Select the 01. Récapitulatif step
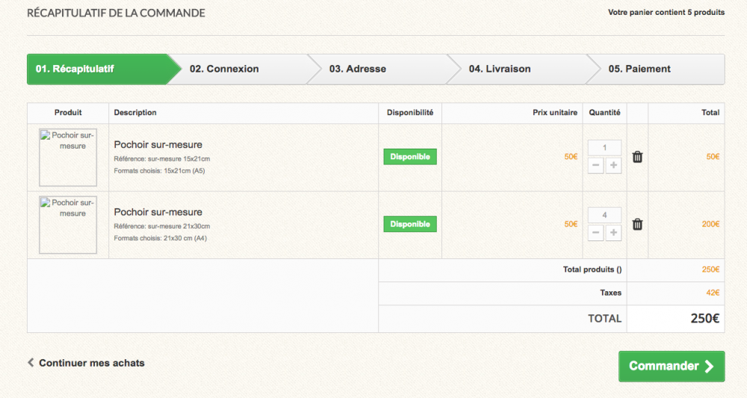Viewport: 747px width, 398px height. pos(84,69)
